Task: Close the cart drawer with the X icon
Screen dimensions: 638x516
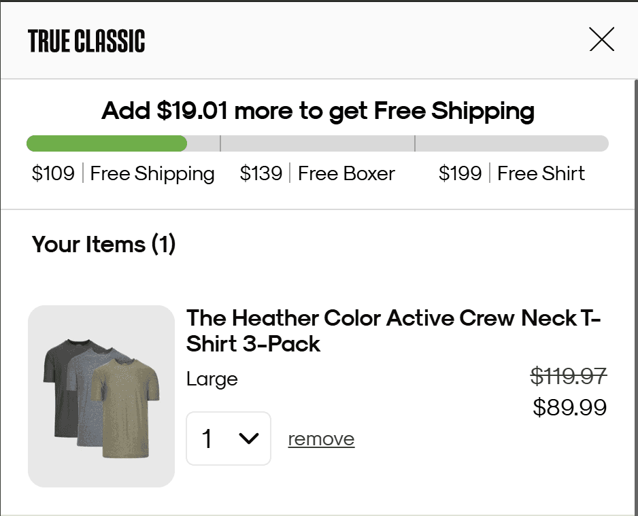Action: click(x=601, y=39)
